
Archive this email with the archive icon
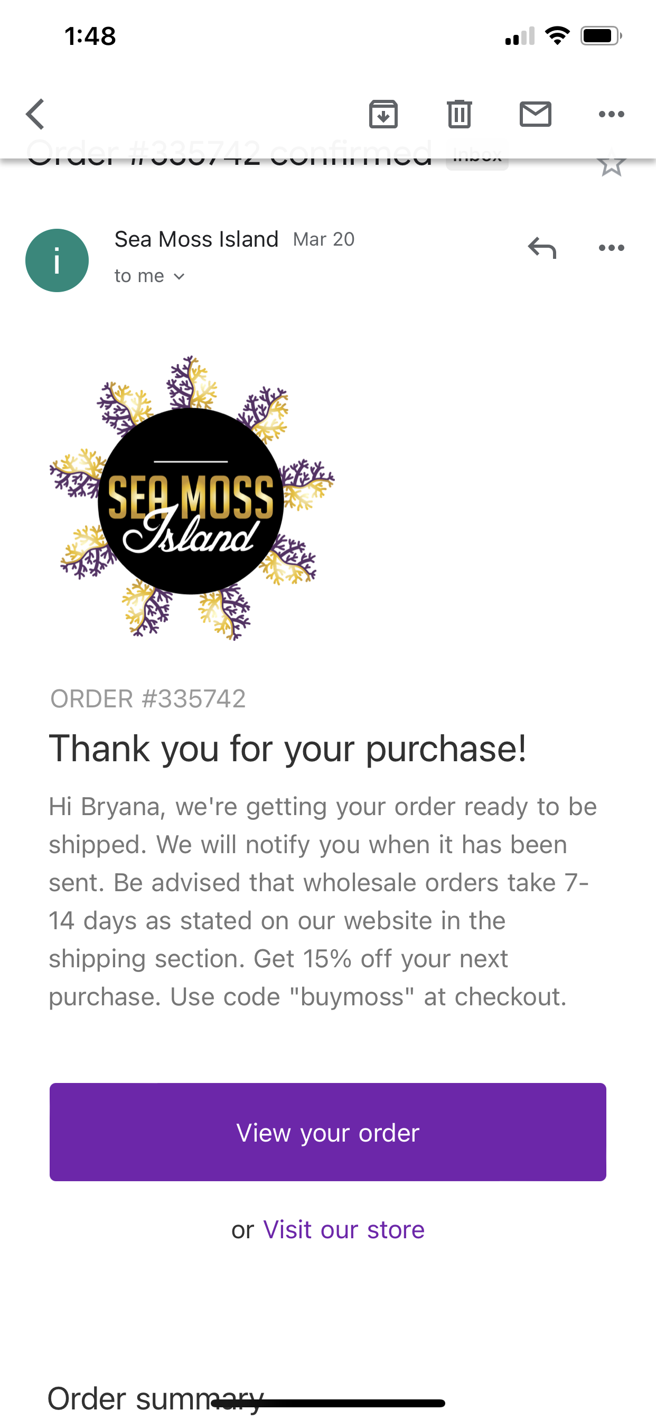point(383,114)
